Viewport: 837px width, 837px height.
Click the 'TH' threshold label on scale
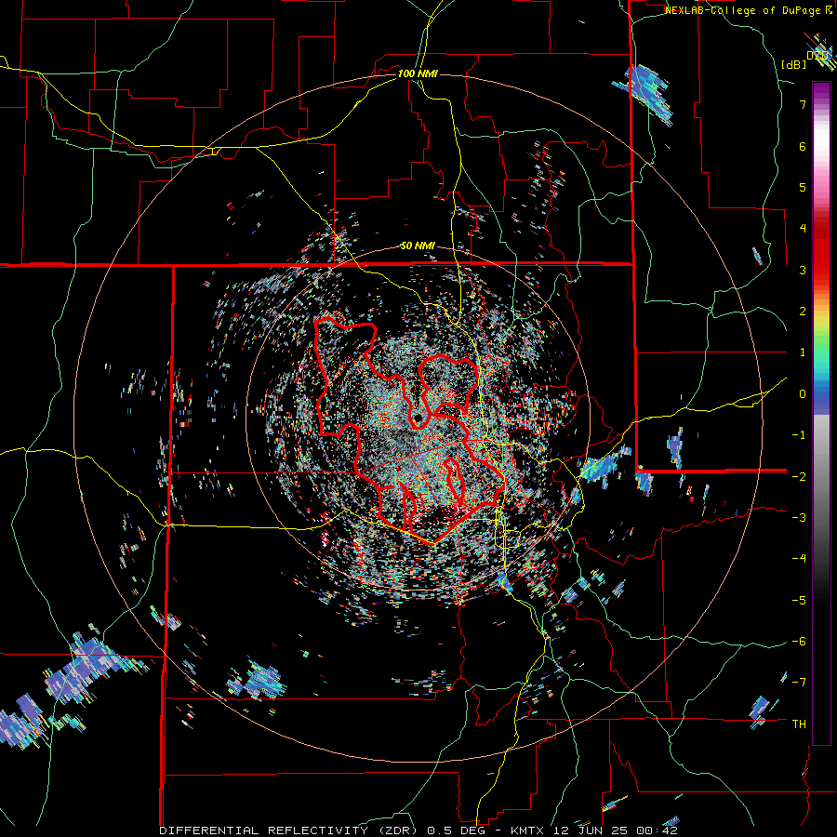pyautogui.click(x=799, y=724)
